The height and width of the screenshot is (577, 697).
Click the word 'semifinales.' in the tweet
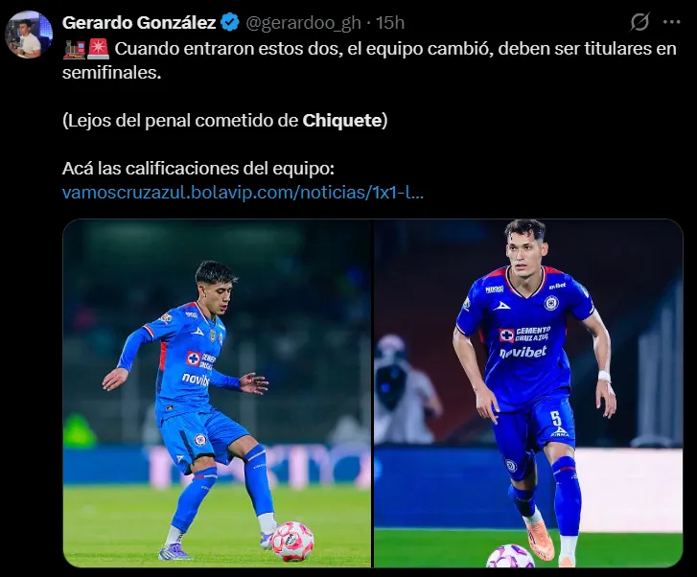pyautogui.click(x=107, y=72)
